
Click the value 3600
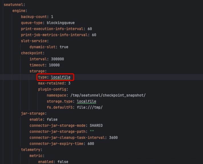coord(113,138)
